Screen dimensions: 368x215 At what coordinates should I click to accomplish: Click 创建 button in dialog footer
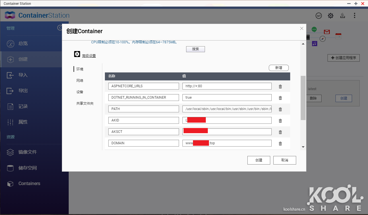tap(259, 160)
